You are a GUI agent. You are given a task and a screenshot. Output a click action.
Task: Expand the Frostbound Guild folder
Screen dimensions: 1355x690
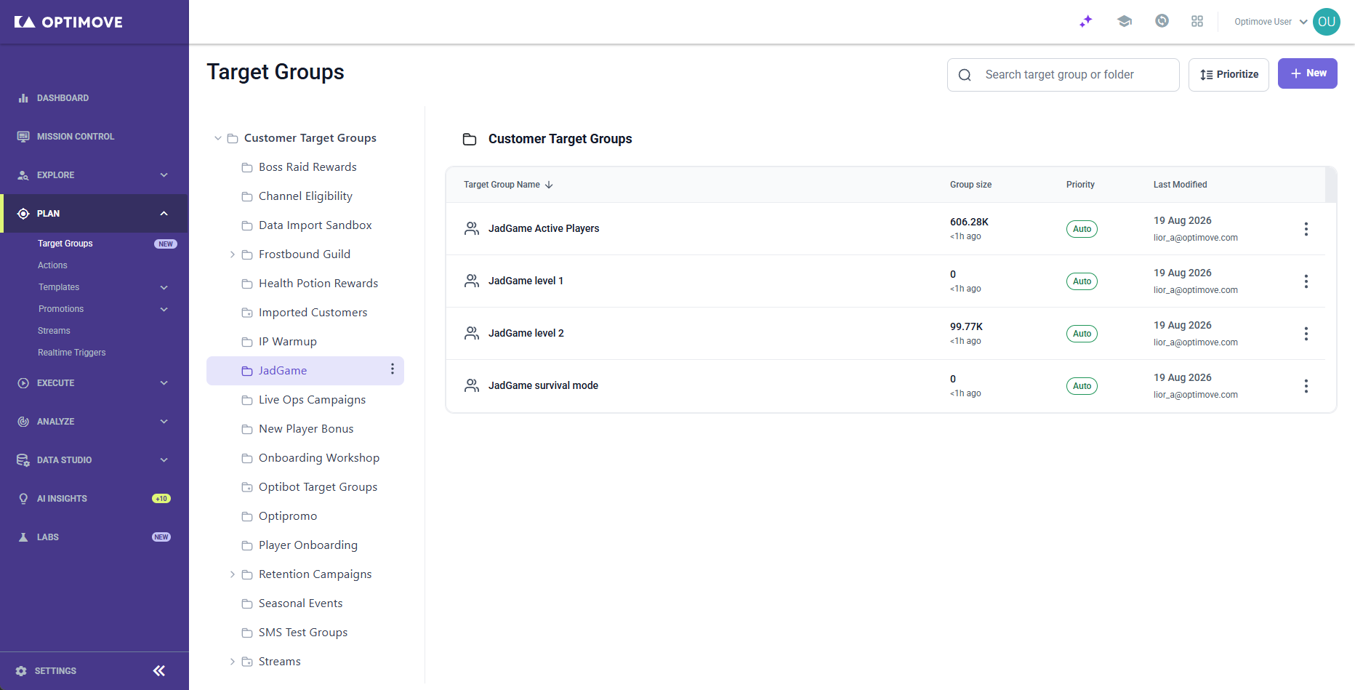tap(232, 254)
